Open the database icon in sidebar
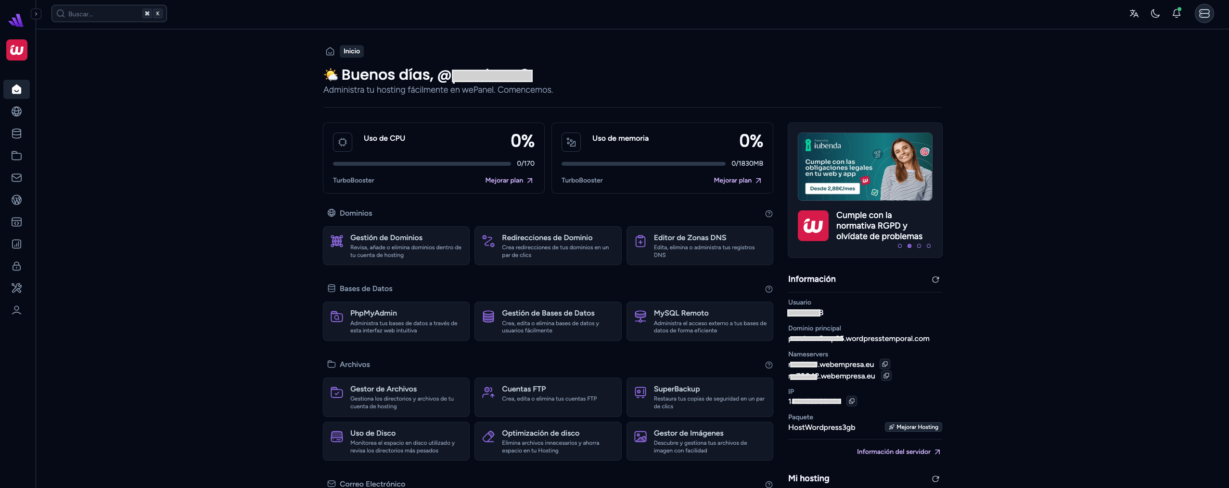Screen dimensions: 1229x488 [x=16, y=134]
